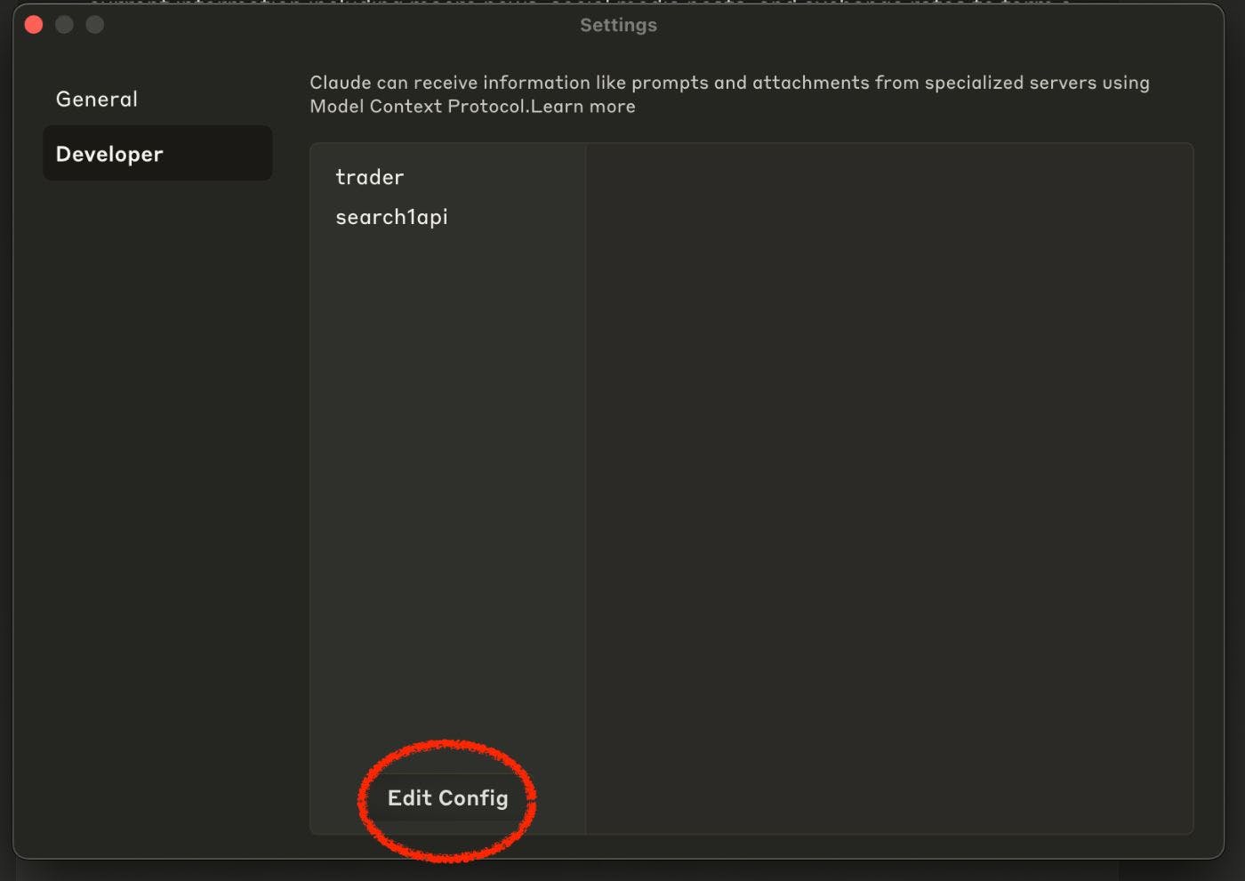Select the search1api server entry

click(x=391, y=218)
